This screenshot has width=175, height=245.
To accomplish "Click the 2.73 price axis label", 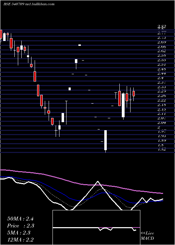I will (x=162, y=38).
